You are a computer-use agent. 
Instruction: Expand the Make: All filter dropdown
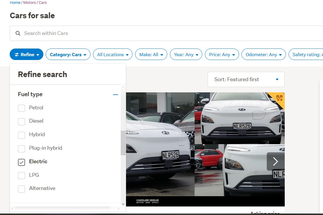click(151, 54)
